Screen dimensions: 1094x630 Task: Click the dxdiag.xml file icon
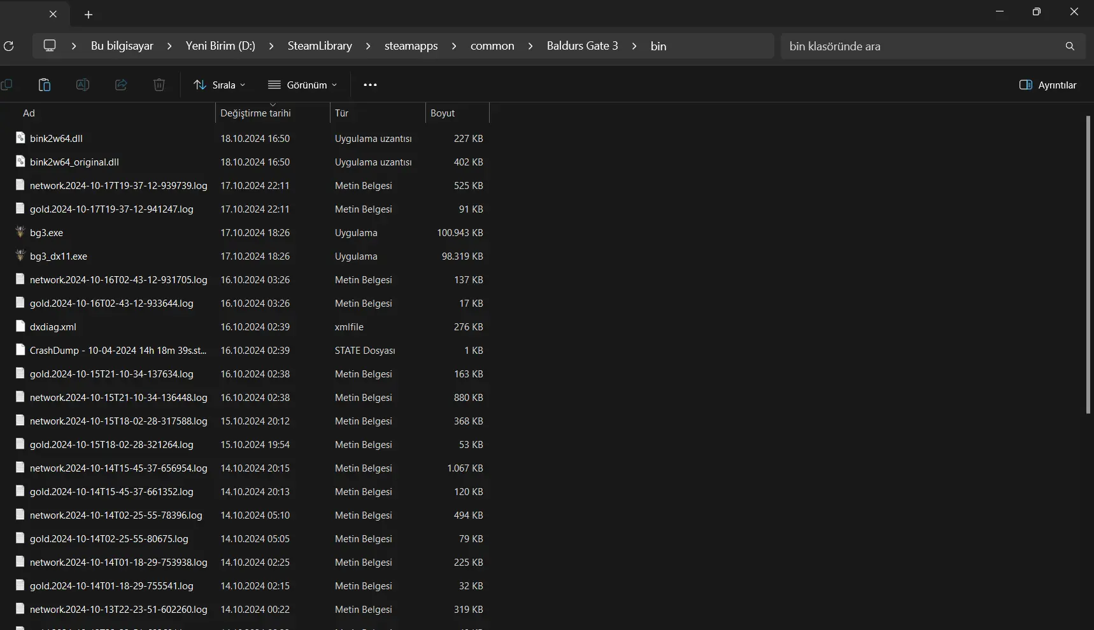pyautogui.click(x=20, y=326)
